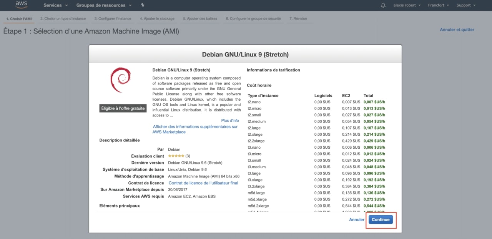Expand Groupes de ressources menu

point(104,5)
